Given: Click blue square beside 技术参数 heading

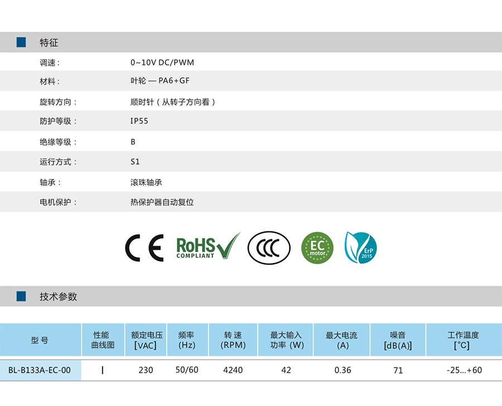Looking at the screenshot, I should coord(21,296).
